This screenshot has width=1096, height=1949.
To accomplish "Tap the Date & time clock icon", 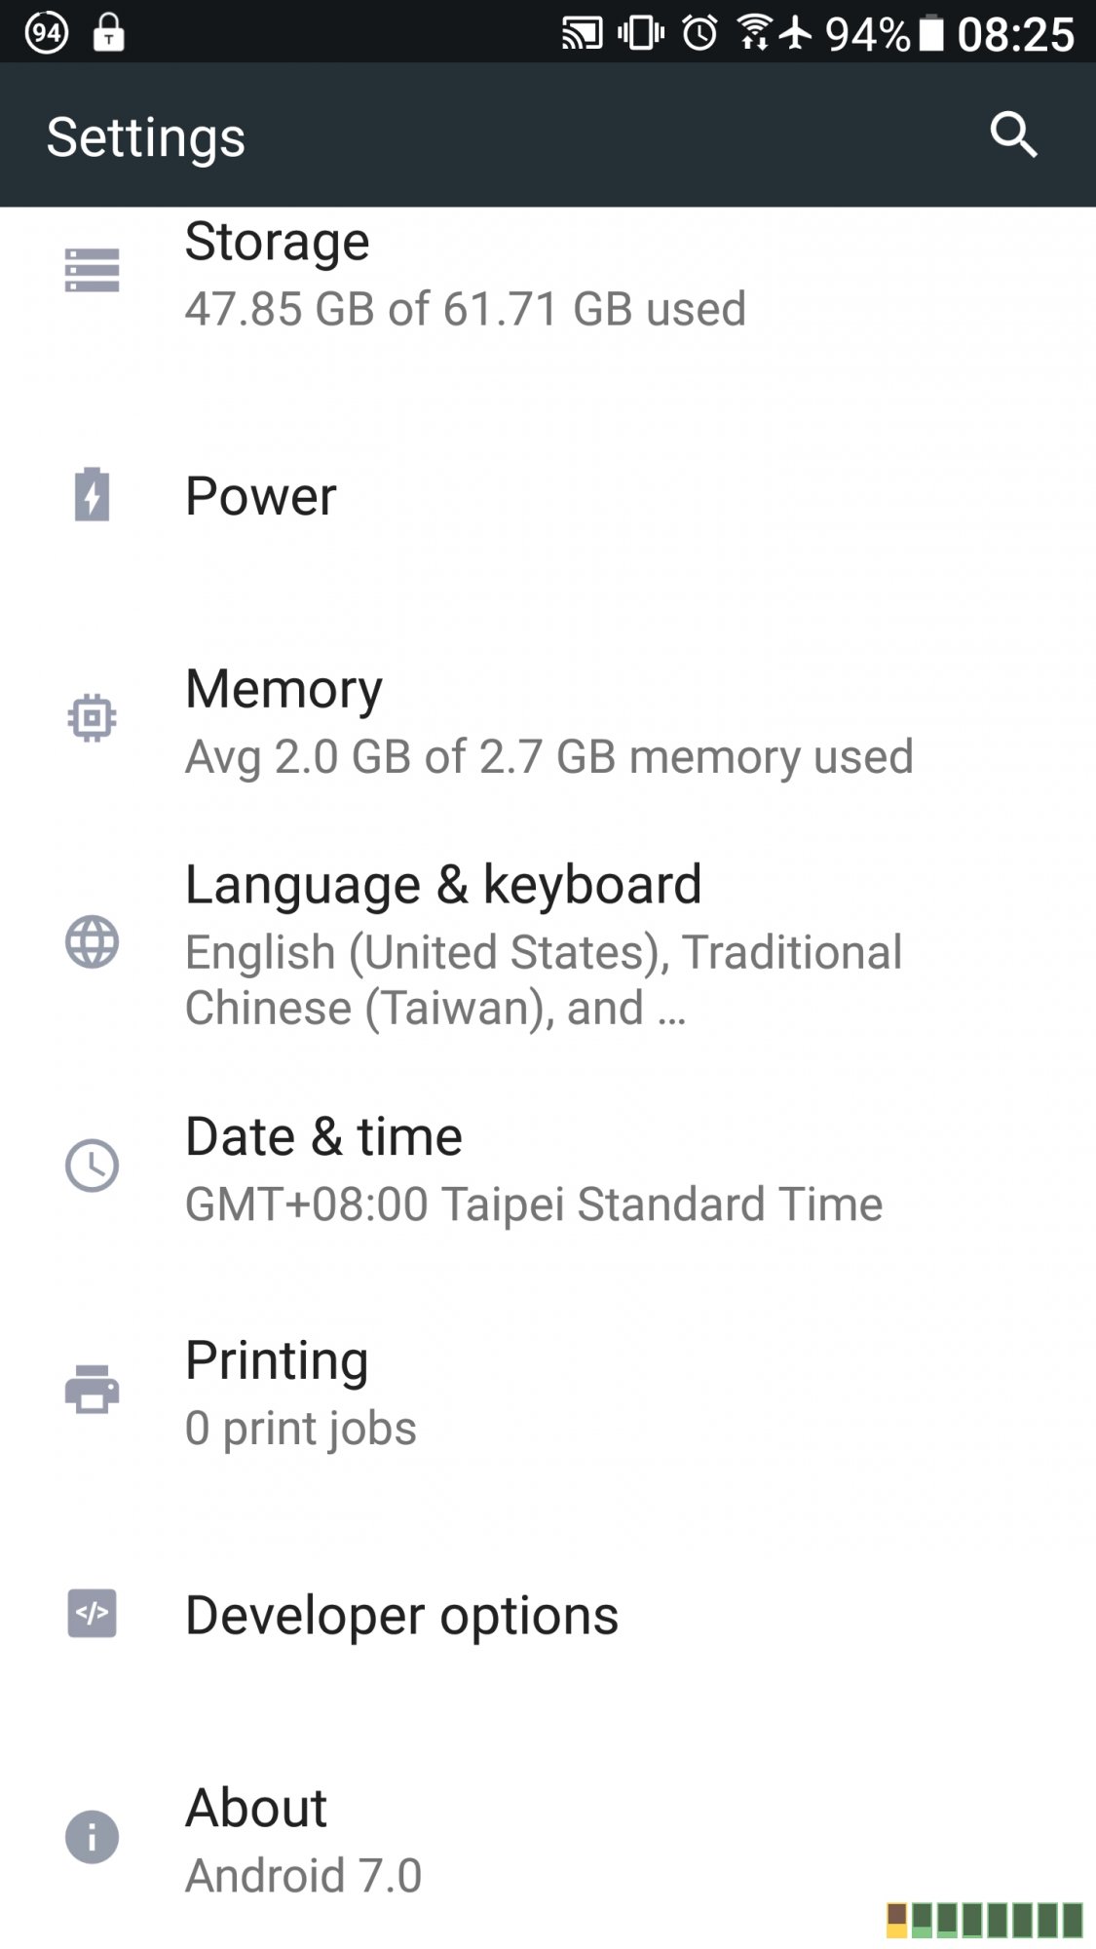I will point(93,1166).
